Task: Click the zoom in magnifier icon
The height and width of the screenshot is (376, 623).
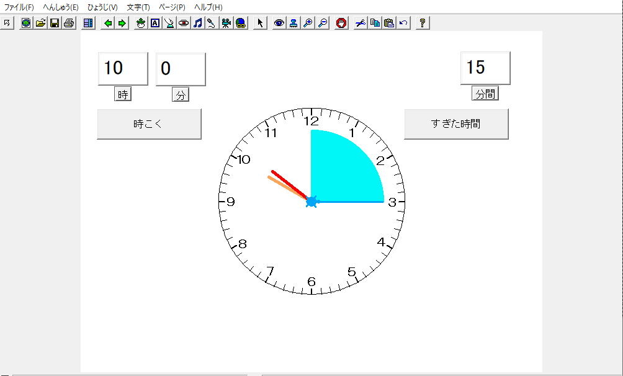Action: 308,23
